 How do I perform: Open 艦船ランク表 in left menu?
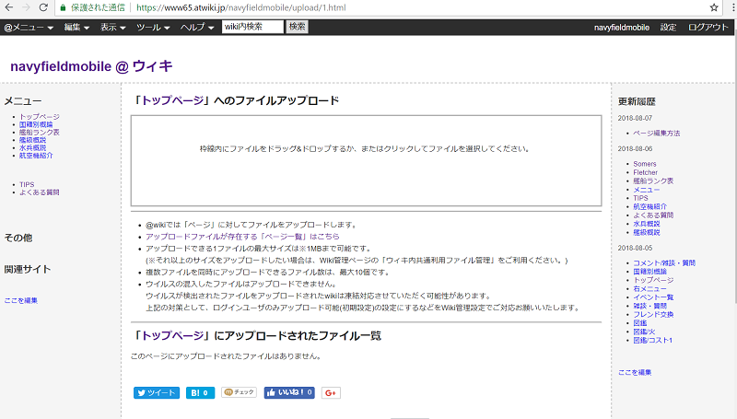point(40,132)
